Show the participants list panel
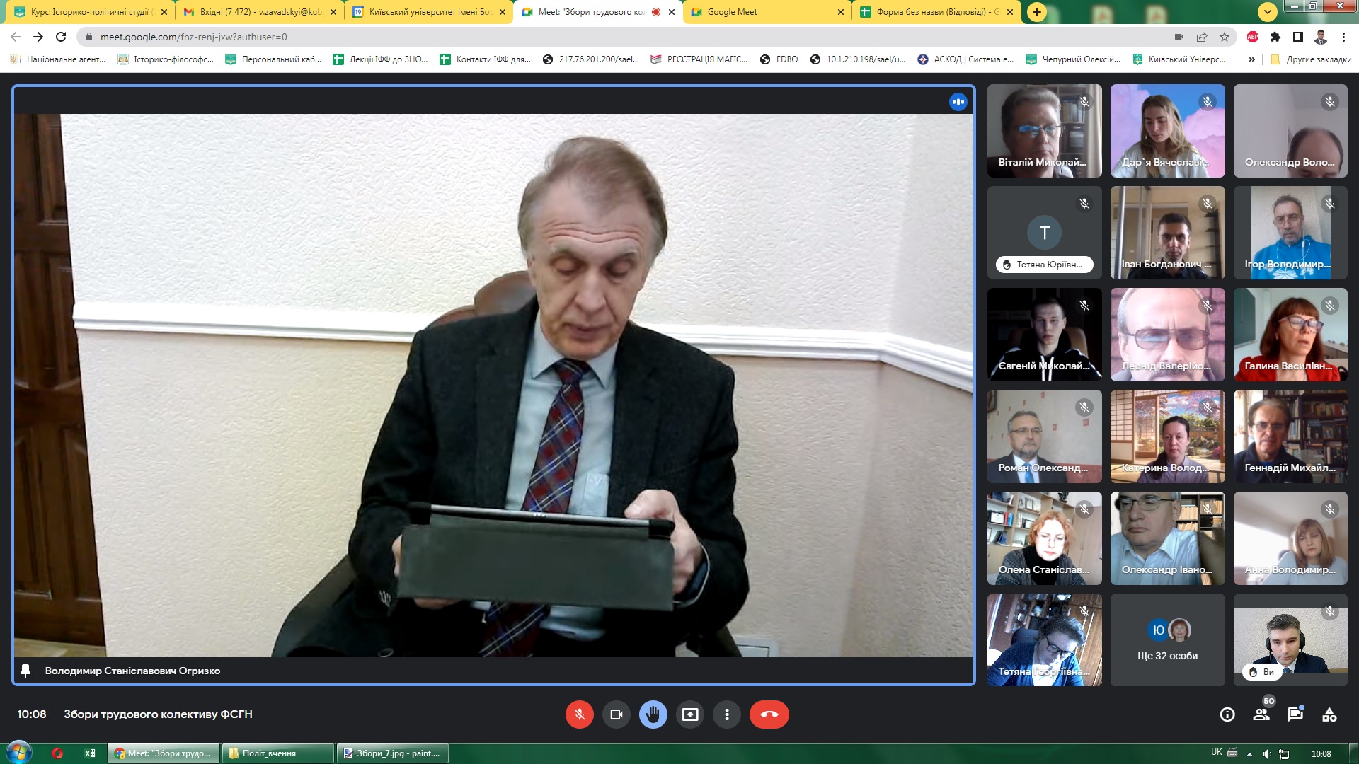This screenshot has height=764, width=1359. point(1261,714)
